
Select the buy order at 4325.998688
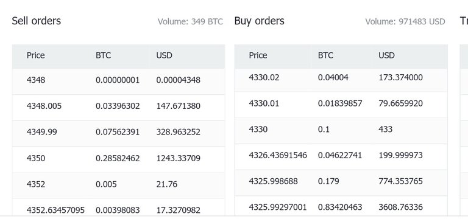[x=341, y=182]
